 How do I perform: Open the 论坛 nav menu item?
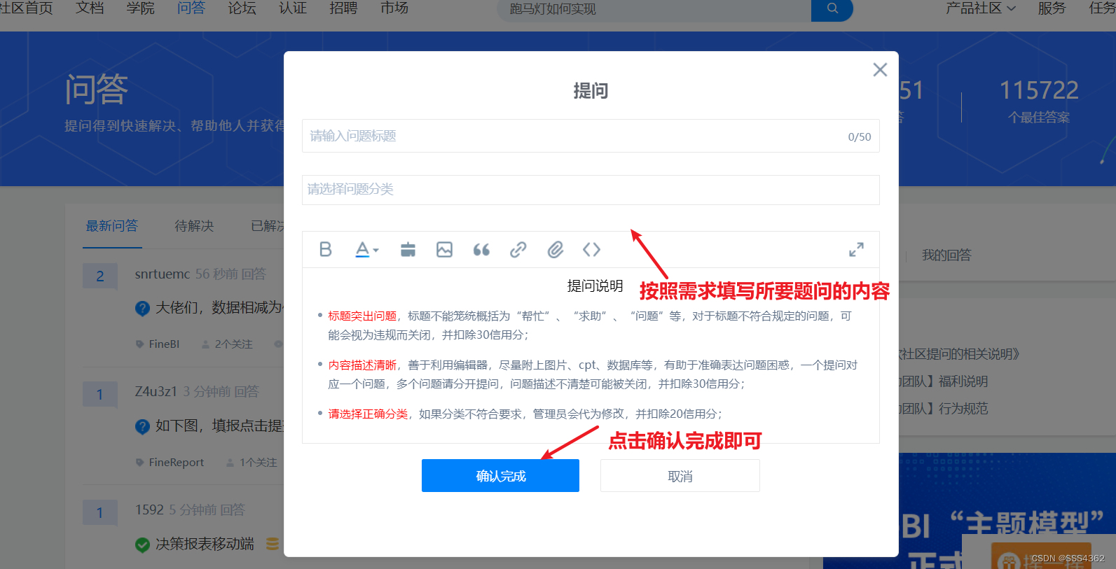[242, 8]
